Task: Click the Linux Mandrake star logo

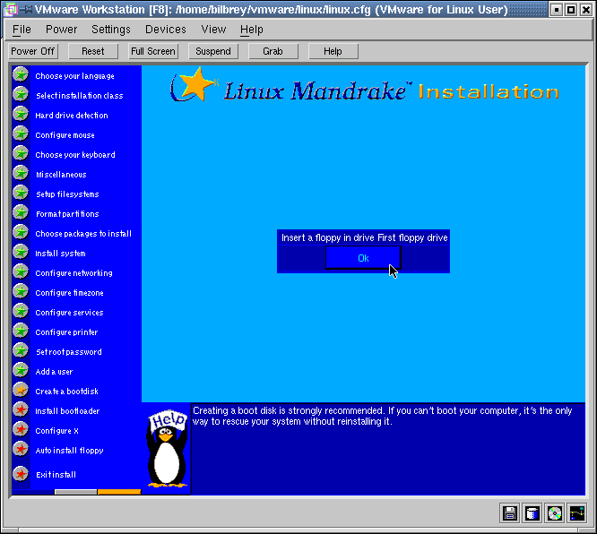Action: click(194, 86)
